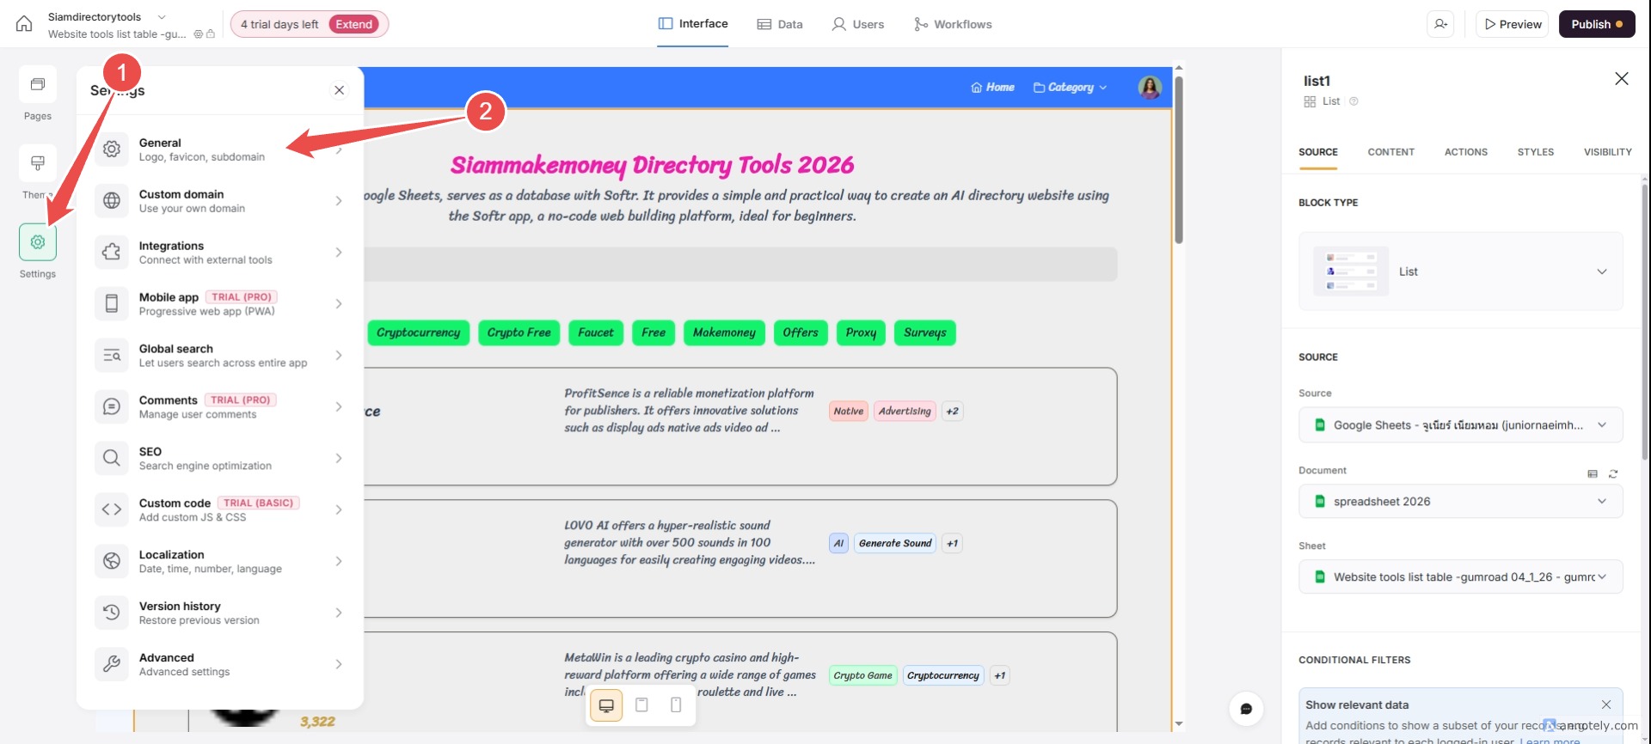Close the Settings panel
The height and width of the screenshot is (744, 1651).
340,90
